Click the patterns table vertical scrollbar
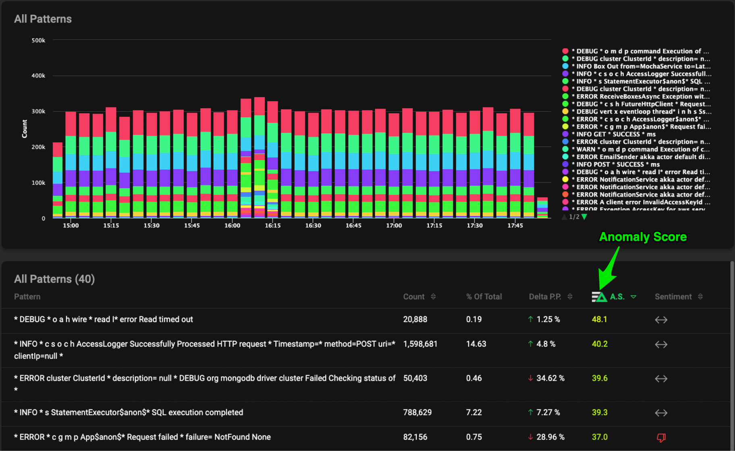 tap(731, 354)
